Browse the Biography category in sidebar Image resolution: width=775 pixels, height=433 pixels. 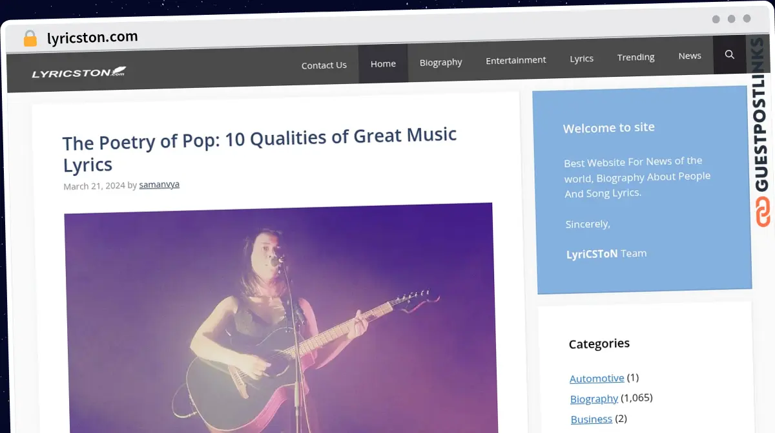[594, 399]
